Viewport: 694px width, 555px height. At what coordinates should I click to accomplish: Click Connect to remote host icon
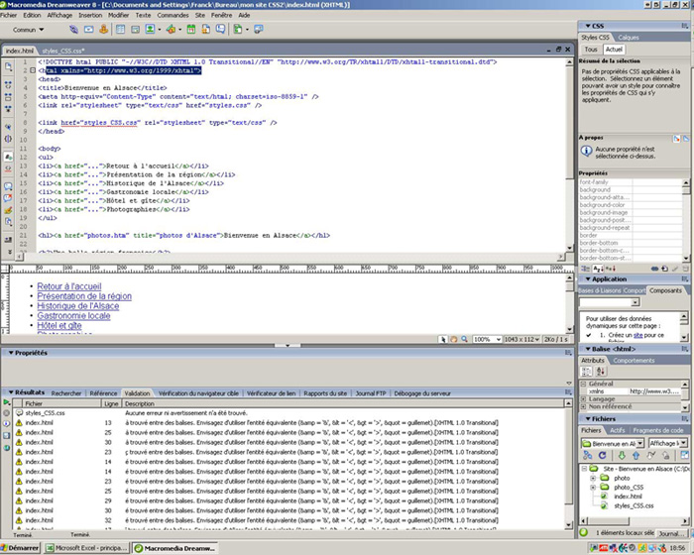[587, 455]
